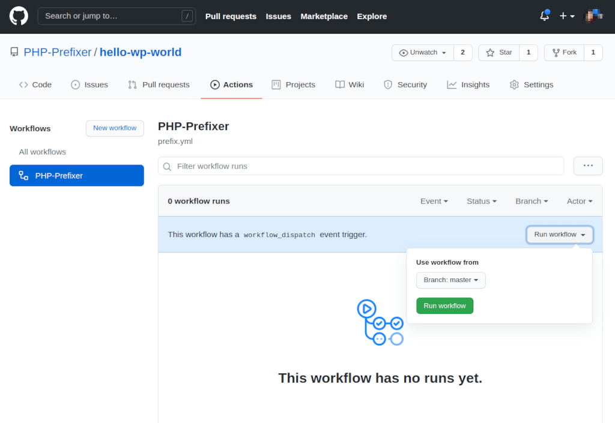Toggle the Run workflow dropdown button
The height and width of the screenshot is (423, 615).
pyautogui.click(x=560, y=235)
